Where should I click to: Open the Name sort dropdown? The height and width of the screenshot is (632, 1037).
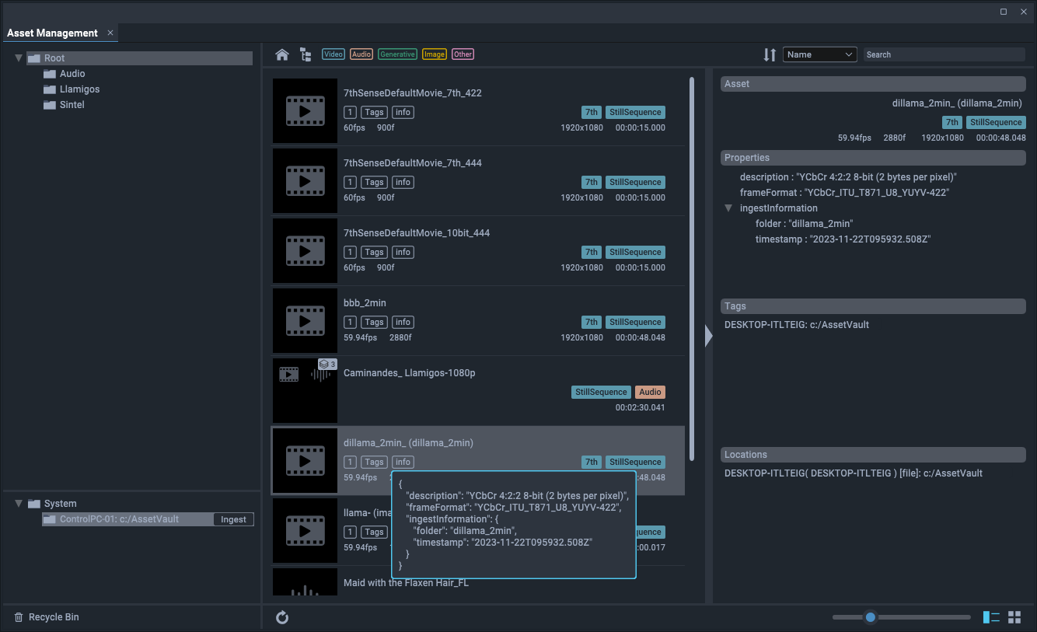[820, 54]
